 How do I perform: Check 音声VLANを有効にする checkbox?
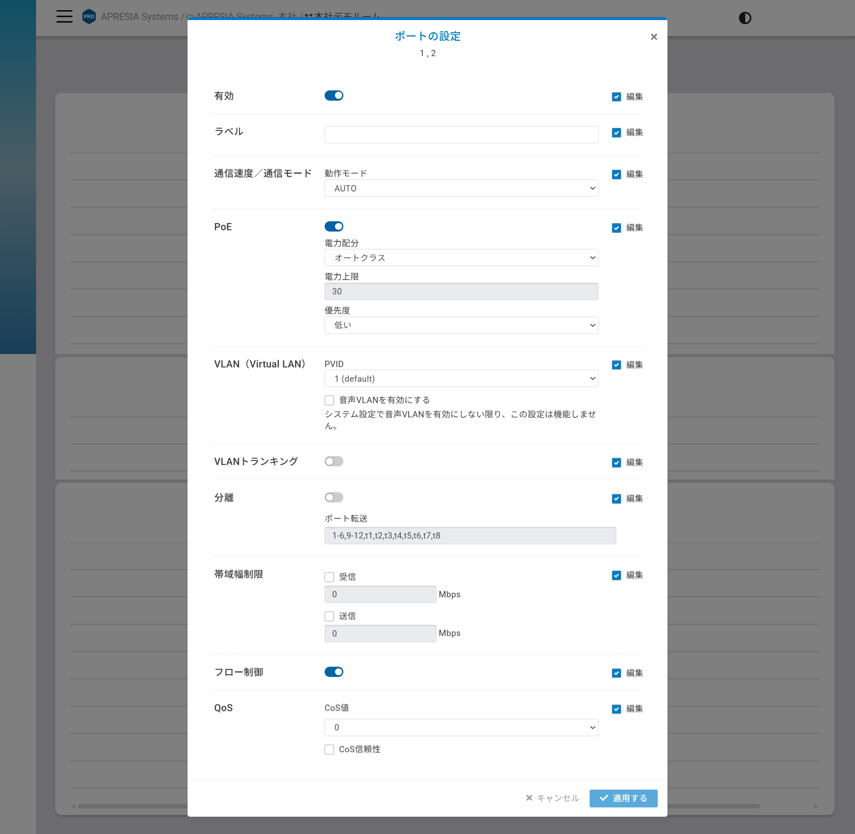[329, 400]
